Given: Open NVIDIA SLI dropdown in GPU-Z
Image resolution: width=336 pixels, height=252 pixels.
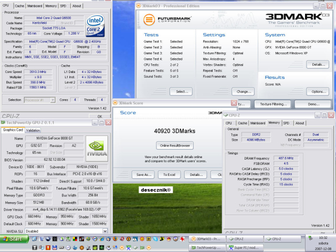Looking at the screenshot, I should pyautogui.click(x=105, y=231).
